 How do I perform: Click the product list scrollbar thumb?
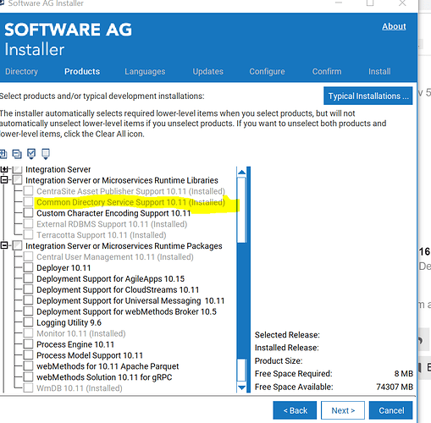(x=241, y=210)
